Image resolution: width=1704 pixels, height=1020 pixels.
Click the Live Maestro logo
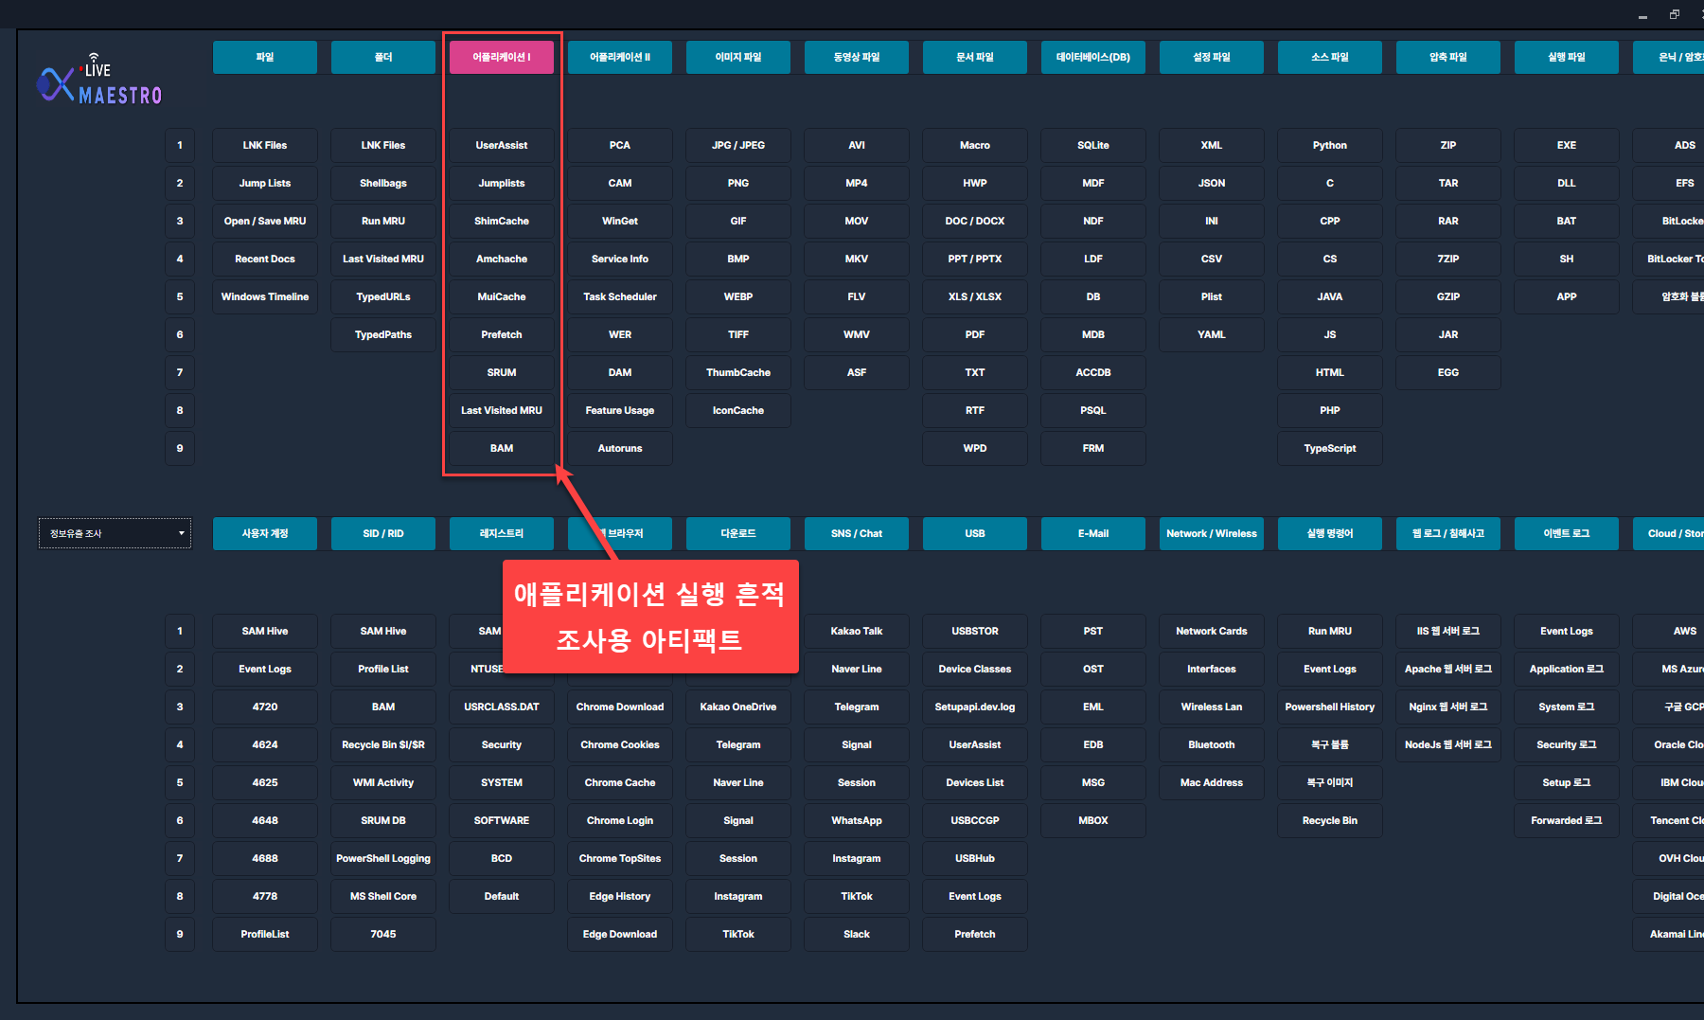(99, 81)
